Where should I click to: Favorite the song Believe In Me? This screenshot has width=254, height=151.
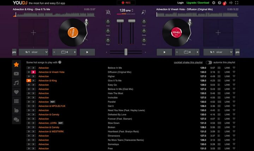[x=234, y=68]
